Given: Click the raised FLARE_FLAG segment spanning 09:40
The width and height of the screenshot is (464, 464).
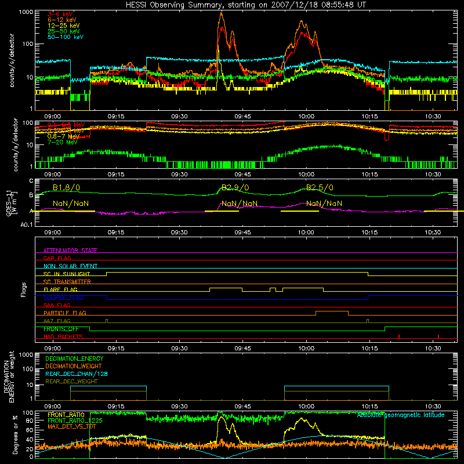Looking at the screenshot, I should [x=226, y=288].
